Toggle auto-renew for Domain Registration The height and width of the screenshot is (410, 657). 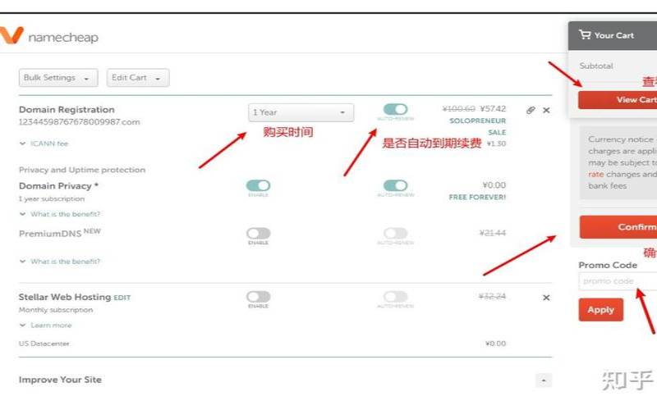(395, 109)
